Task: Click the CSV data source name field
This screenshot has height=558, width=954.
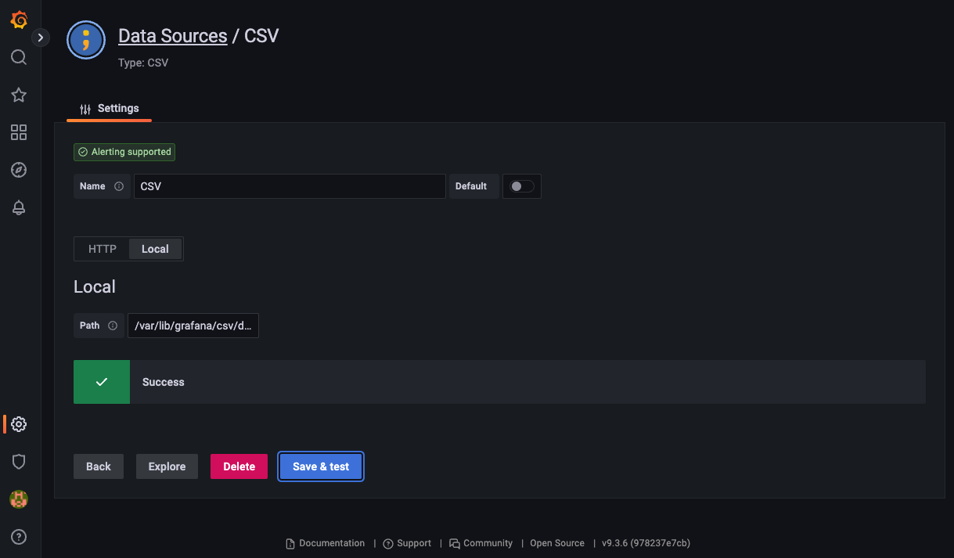Action: (x=290, y=186)
